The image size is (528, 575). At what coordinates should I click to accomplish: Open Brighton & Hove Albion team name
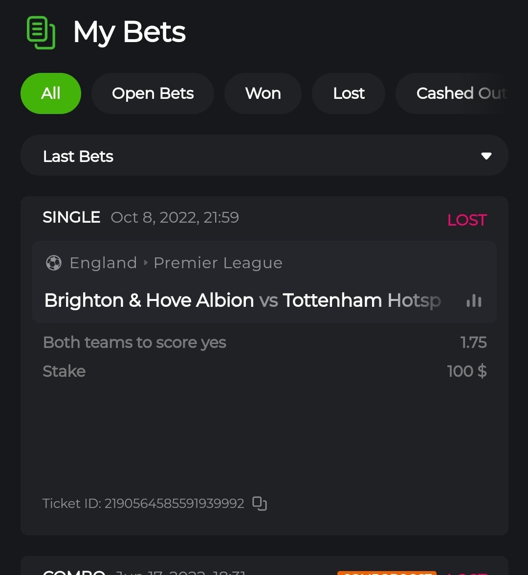click(149, 300)
